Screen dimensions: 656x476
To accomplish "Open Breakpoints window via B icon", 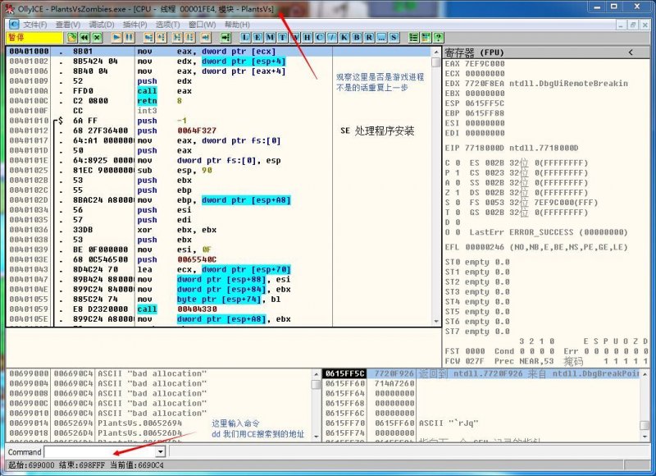I will click(357, 38).
